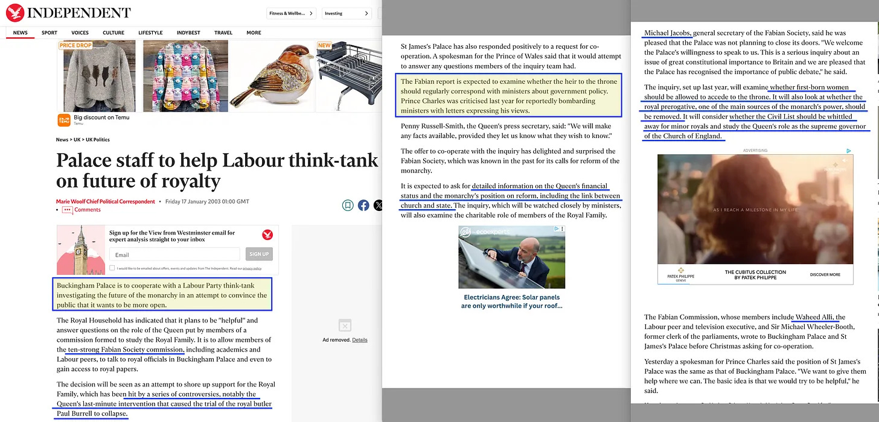879x422 pixels.
Task: Click the name 'Michael Jacobs' in the article
Action: (668, 33)
